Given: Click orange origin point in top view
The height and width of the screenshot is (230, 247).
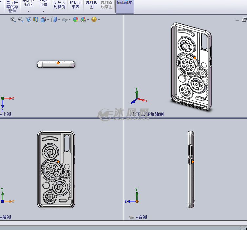Looking at the screenshot, I should (x=58, y=63).
